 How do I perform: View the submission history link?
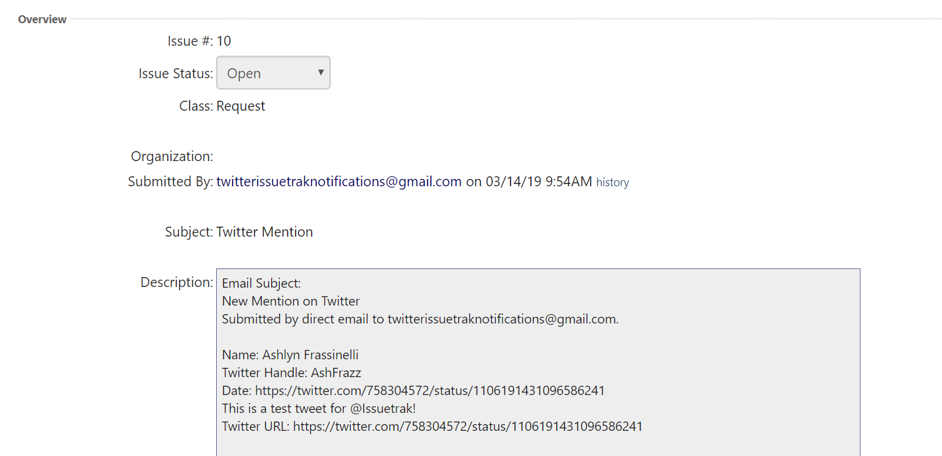click(613, 182)
